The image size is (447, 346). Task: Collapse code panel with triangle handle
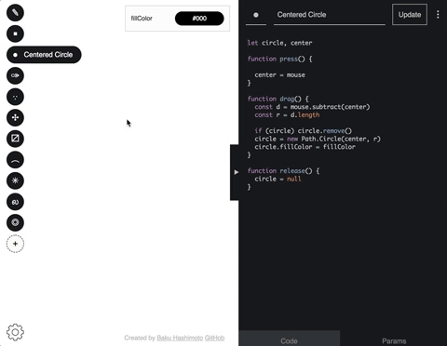(x=236, y=172)
